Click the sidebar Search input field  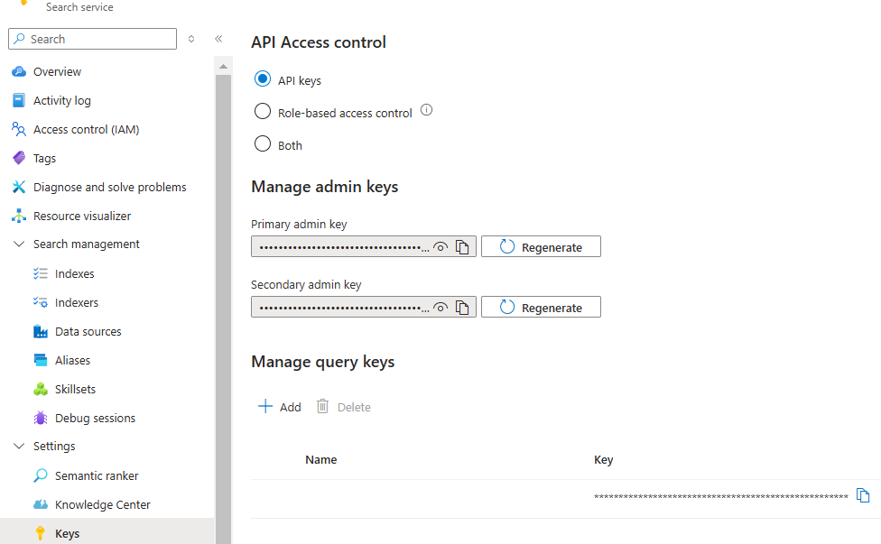93,39
